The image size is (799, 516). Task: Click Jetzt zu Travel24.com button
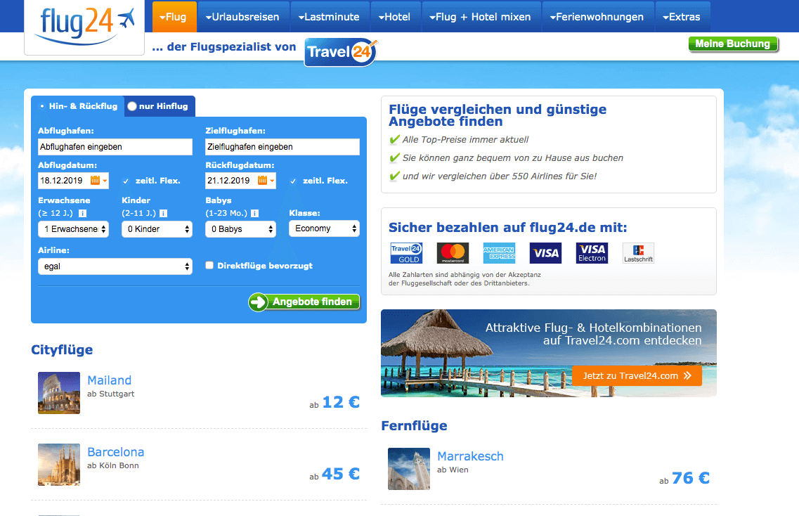coord(637,376)
